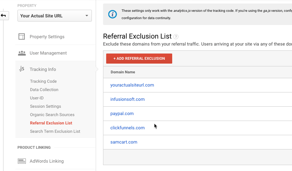
Task: Click the AdWords Linking icon
Action: 22,161
